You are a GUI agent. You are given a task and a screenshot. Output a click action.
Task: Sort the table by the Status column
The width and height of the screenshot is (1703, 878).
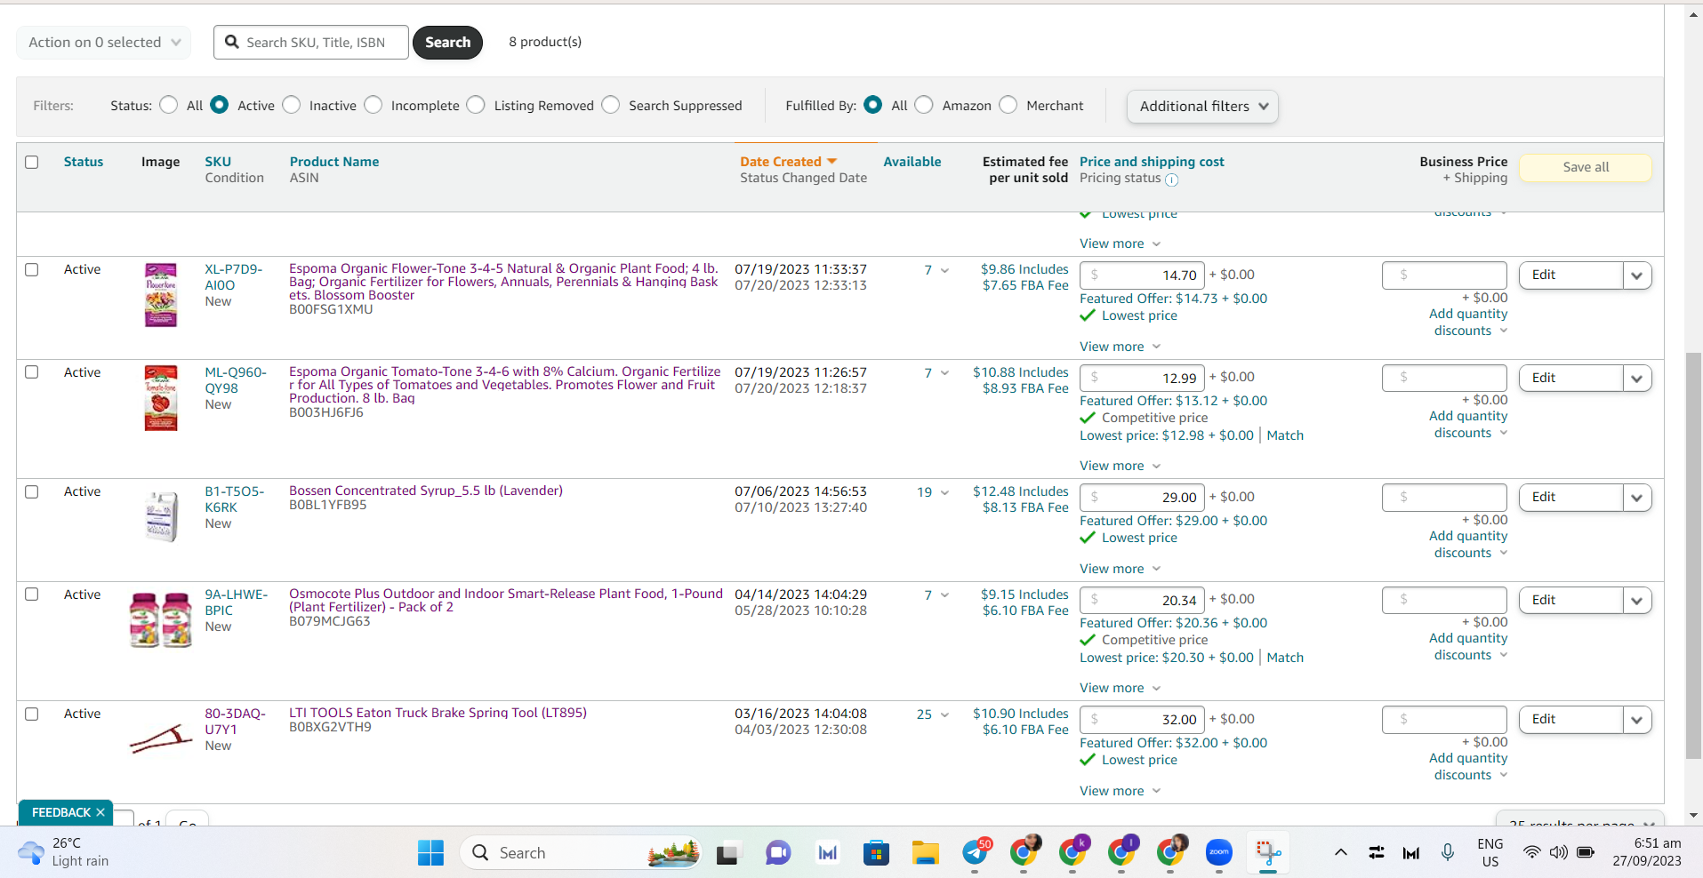[x=84, y=162]
